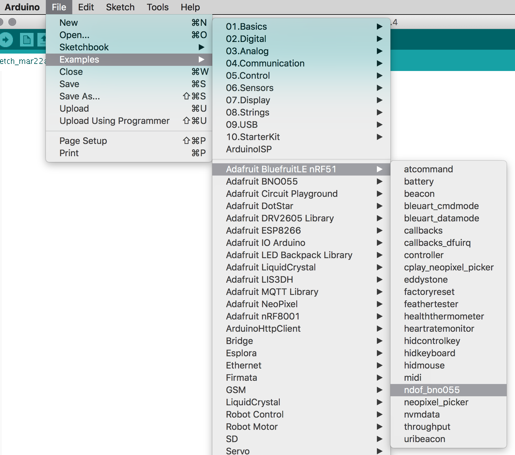Expand the Robot Control examples submenu
515x455 pixels.
click(301, 414)
